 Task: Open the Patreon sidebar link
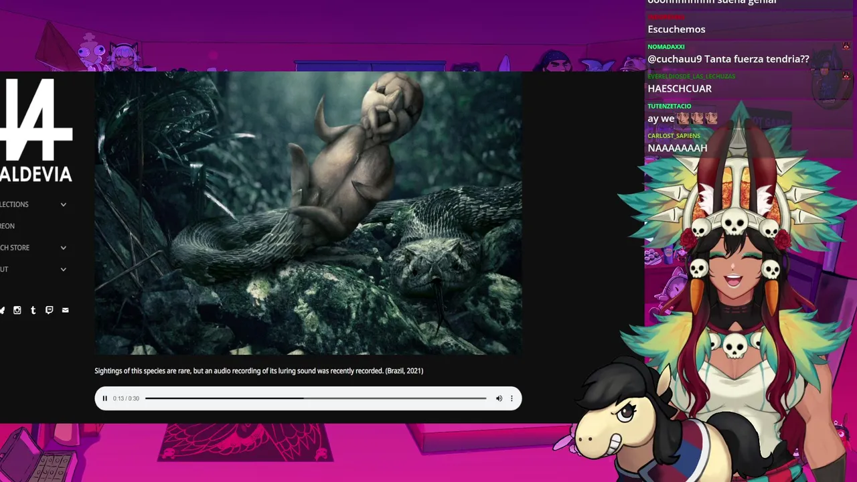pyautogui.click(x=7, y=226)
